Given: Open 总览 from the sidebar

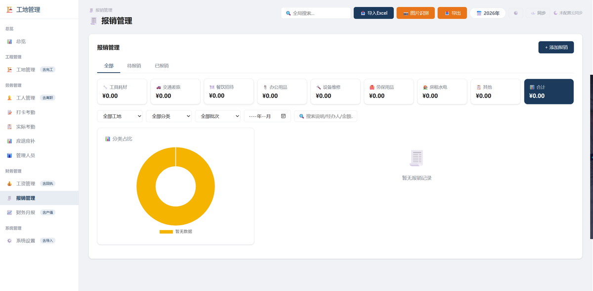Looking at the screenshot, I should pyautogui.click(x=39, y=42).
